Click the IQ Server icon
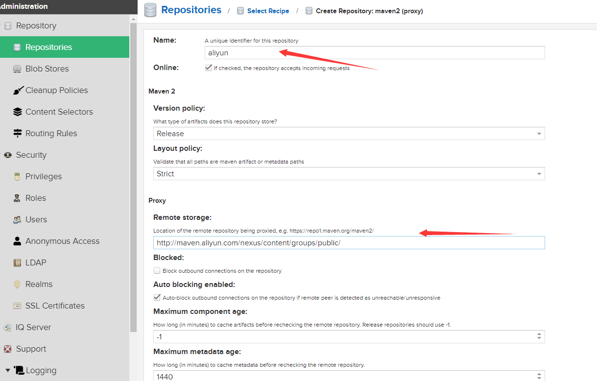This screenshot has width=597, height=381. pyautogui.click(x=8, y=327)
